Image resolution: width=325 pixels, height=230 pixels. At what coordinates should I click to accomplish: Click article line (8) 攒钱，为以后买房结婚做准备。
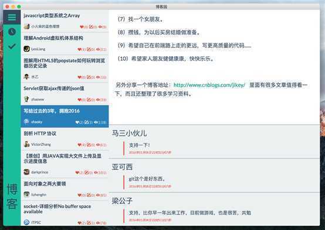159,32
